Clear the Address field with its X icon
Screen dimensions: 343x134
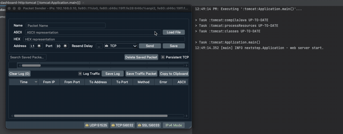[x=39, y=46]
